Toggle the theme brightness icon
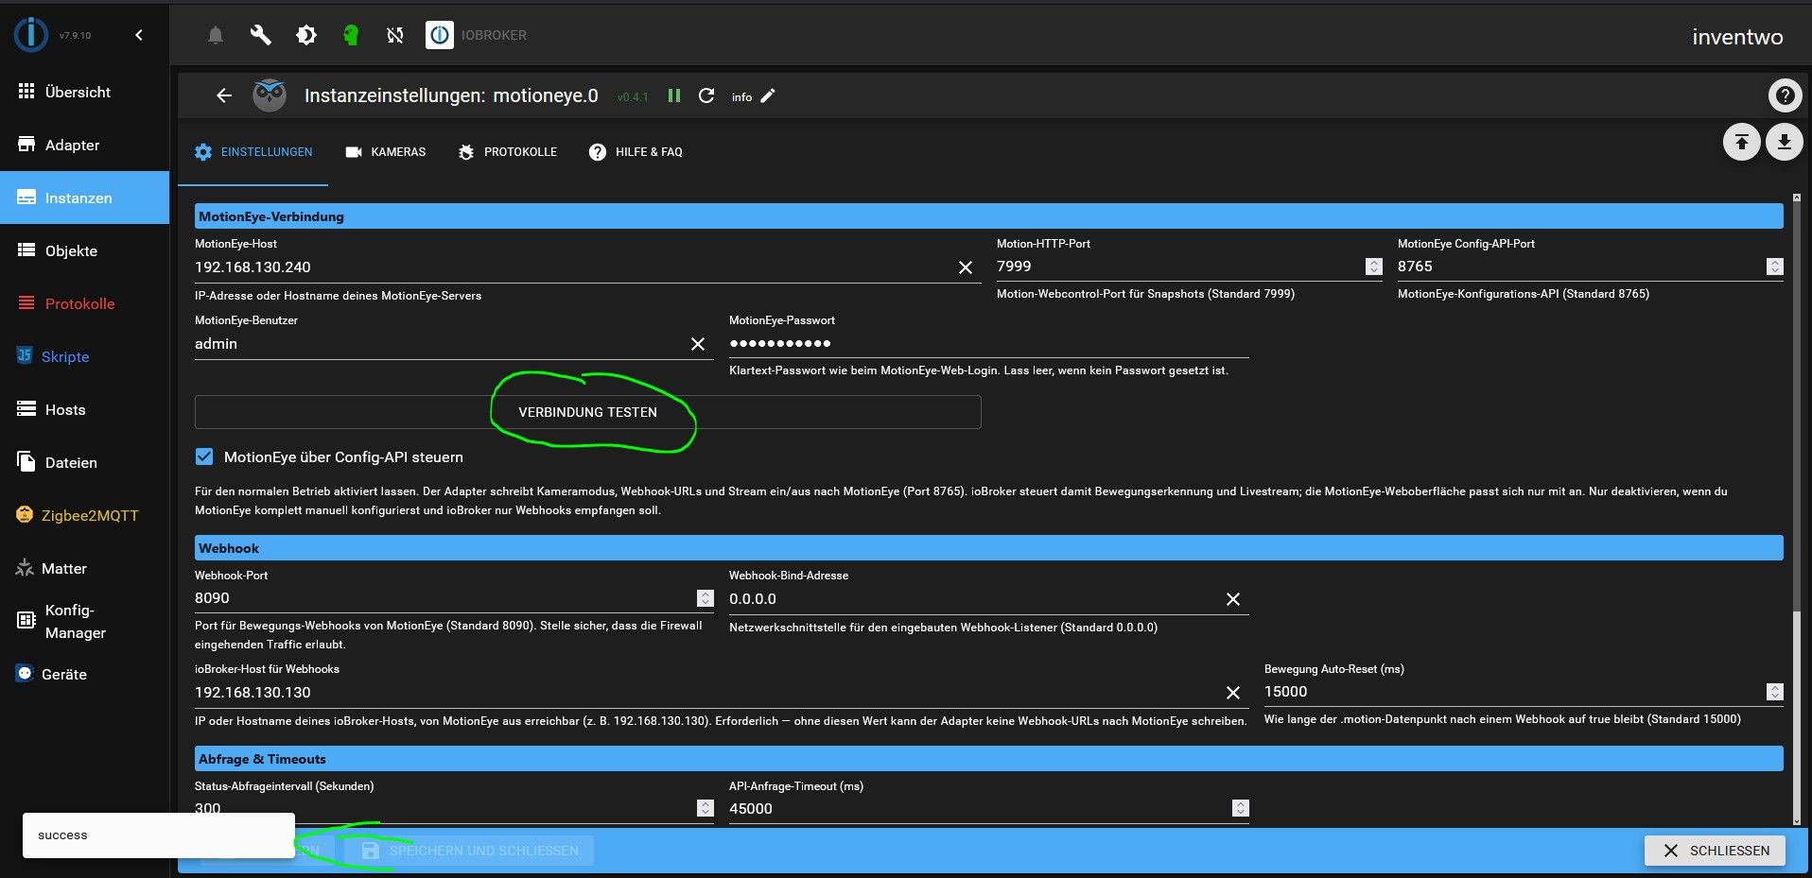The image size is (1812, 878). pos(306,36)
